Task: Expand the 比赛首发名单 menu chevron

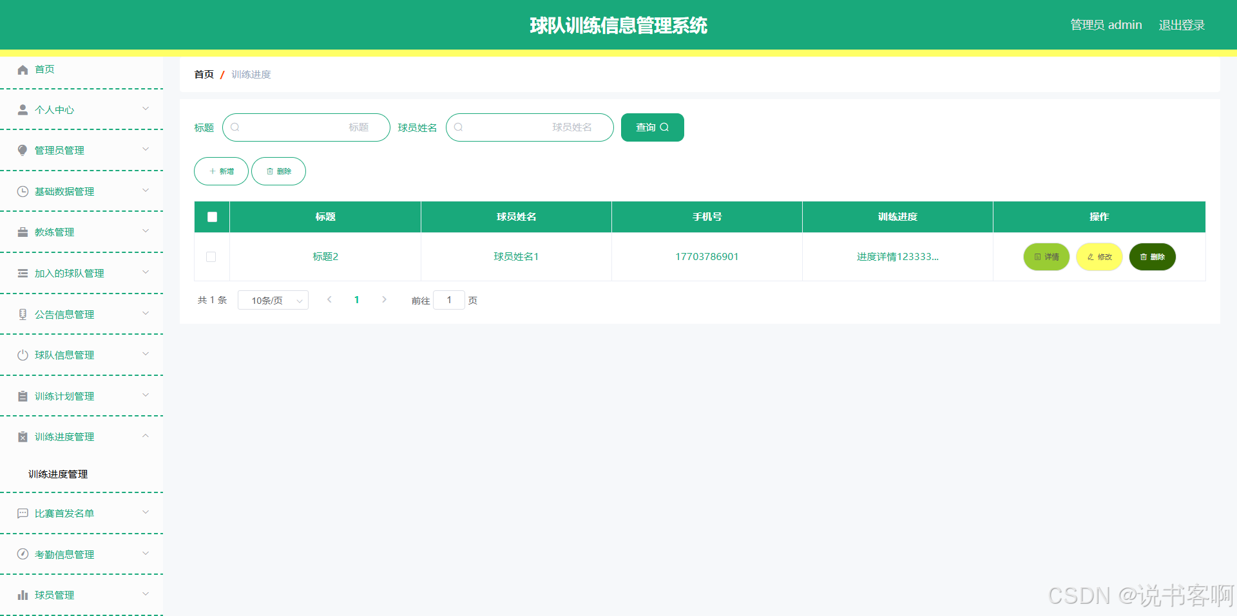Action: 146,512
